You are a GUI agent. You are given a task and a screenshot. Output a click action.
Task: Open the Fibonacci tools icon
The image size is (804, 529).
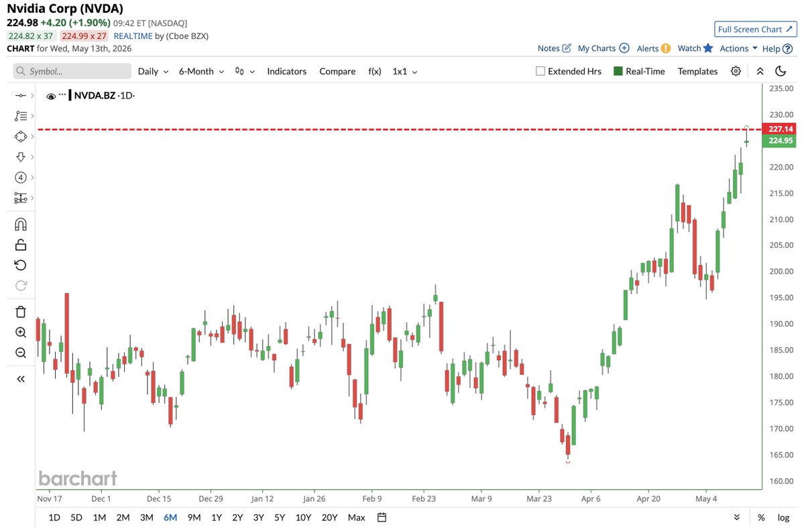(21, 116)
